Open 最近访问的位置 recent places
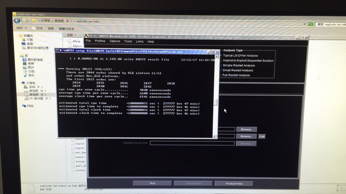Viewport: 346px width, 194px height. (35, 47)
